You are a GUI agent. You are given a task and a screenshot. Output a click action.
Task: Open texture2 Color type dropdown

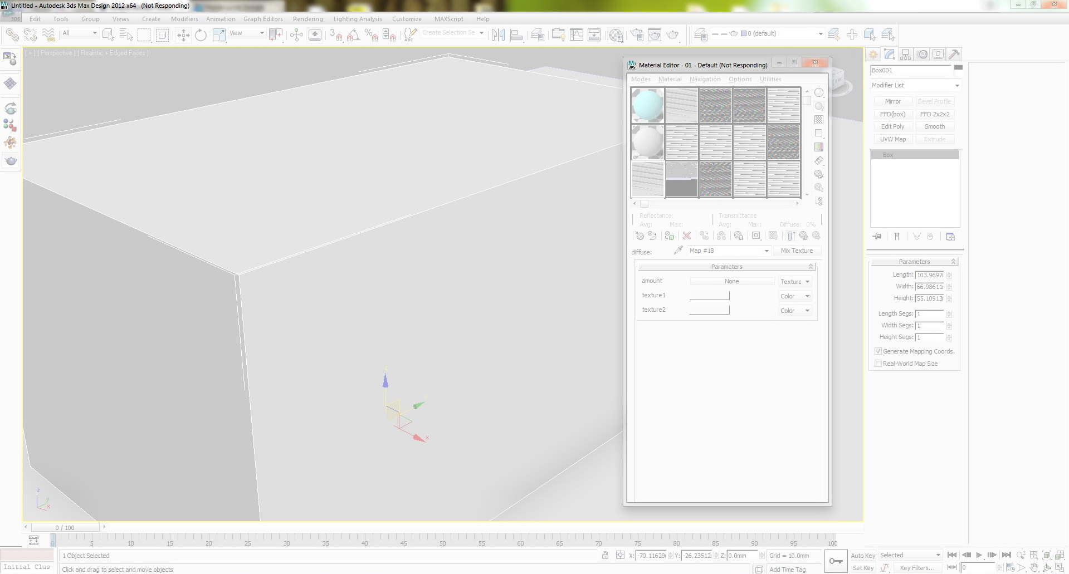tap(795, 311)
